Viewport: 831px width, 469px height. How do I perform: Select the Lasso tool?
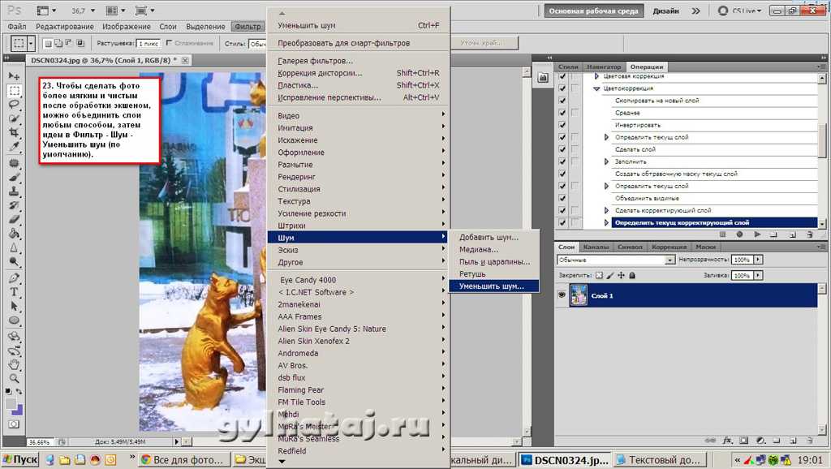coord(14,105)
